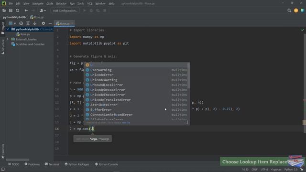Click the Next Tip link in popup

click(x=126, y=123)
